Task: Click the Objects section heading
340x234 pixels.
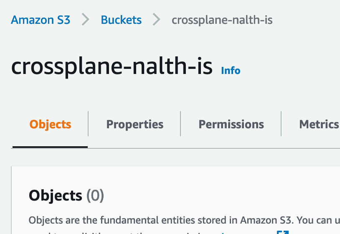Action: 55,195
